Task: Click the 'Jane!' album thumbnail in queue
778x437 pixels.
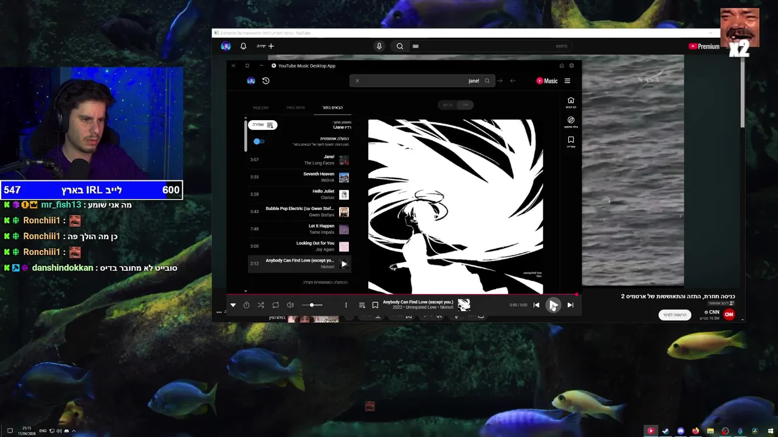Action: (x=344, y=160)
